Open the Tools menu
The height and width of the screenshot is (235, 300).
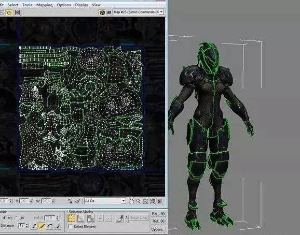point(27,5)
